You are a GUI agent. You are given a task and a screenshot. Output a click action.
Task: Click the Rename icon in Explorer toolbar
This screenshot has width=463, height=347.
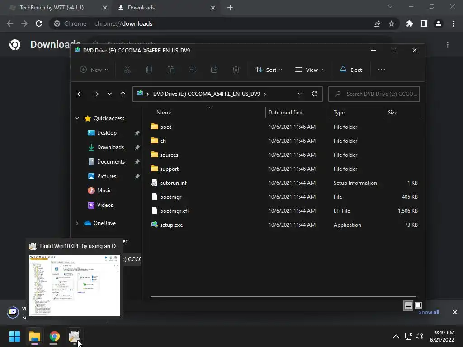(193, 70)
